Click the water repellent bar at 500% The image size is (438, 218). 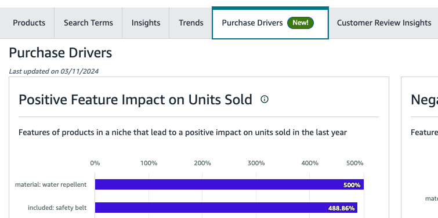click(229, 184)
